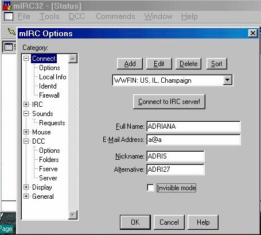Click the Delete server button
This screenshot has width=261, height=235.
[x=188, y=64]
